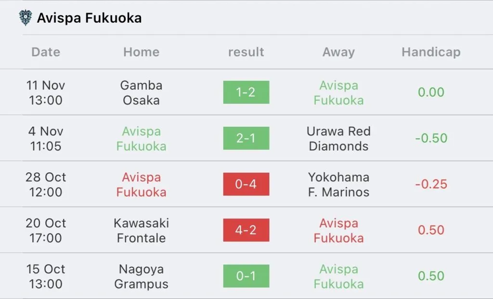The image size is (493, 299).
Task: Select Yokohama F. Marinos away team
Action: pyautogui.click(x=338, y=185)
